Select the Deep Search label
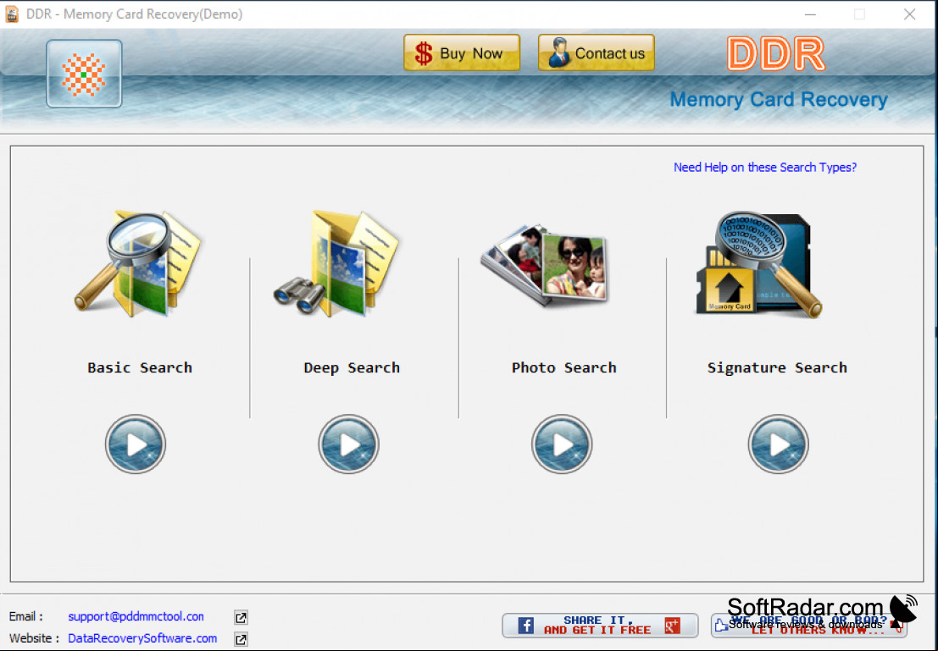This screenshot has height=651, width=938. (352, 367)
